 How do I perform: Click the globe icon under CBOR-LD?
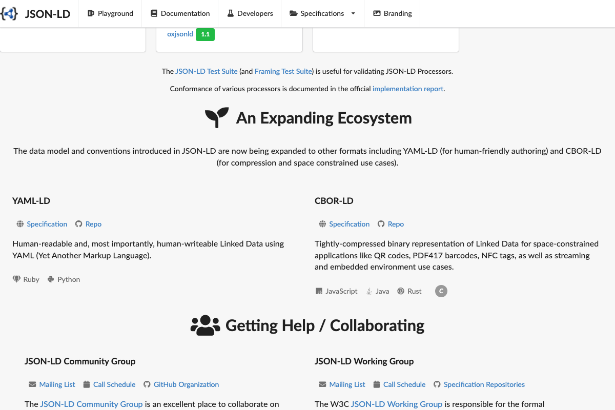coord(322,224)
